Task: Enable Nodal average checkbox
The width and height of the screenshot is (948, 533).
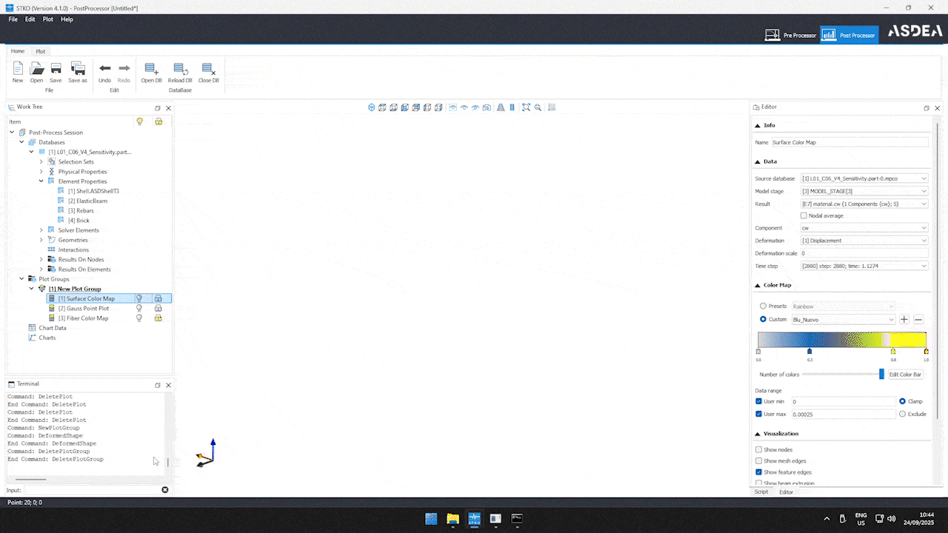Action: coord(804,215)
